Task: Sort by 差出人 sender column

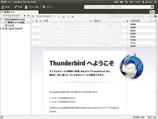Action: click(109, 21)
